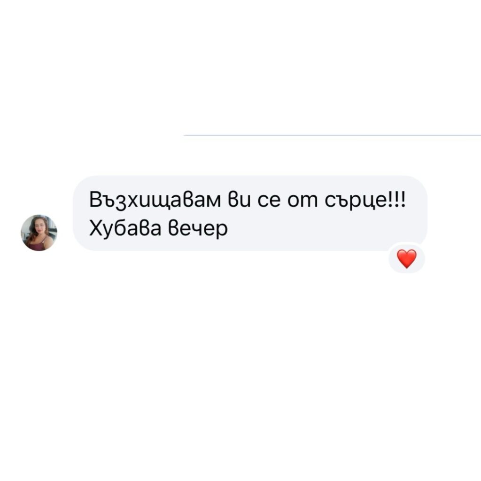
Task: Click the letter "Х" starting the second line
Action: tap(95, 229)
